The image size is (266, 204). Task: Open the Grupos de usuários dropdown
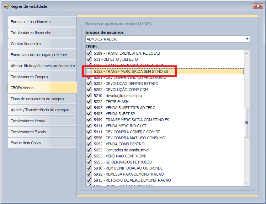[247, 39]
